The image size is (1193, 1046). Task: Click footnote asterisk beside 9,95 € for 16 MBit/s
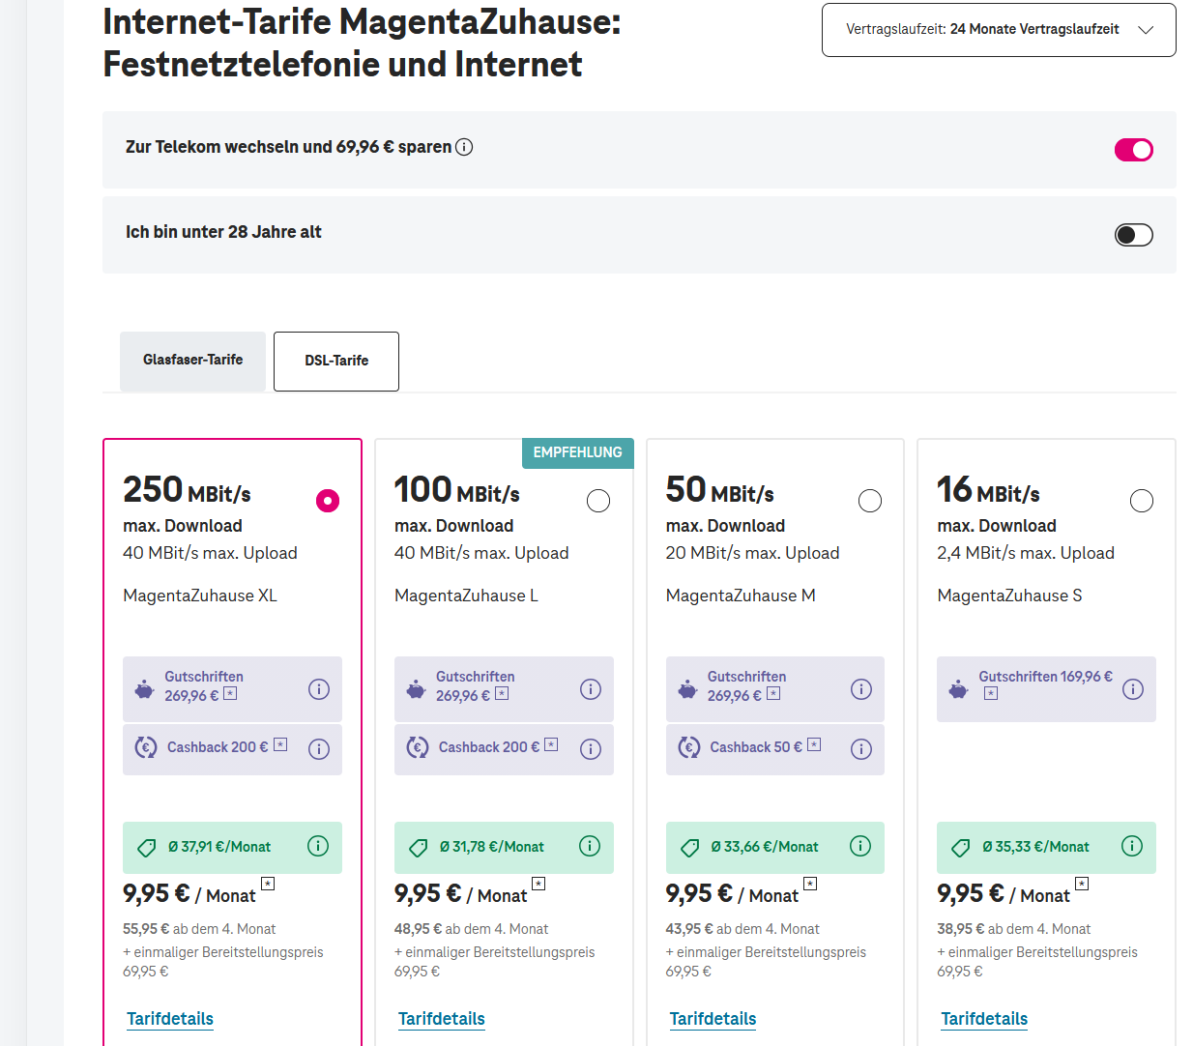point(1083,884)
